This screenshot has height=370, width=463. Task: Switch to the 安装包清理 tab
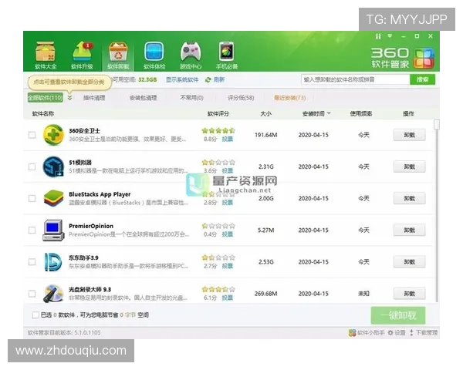[144, 98]
